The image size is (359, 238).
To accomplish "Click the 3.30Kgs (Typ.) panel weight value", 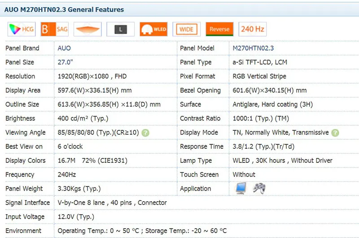I will pos(79,189).
